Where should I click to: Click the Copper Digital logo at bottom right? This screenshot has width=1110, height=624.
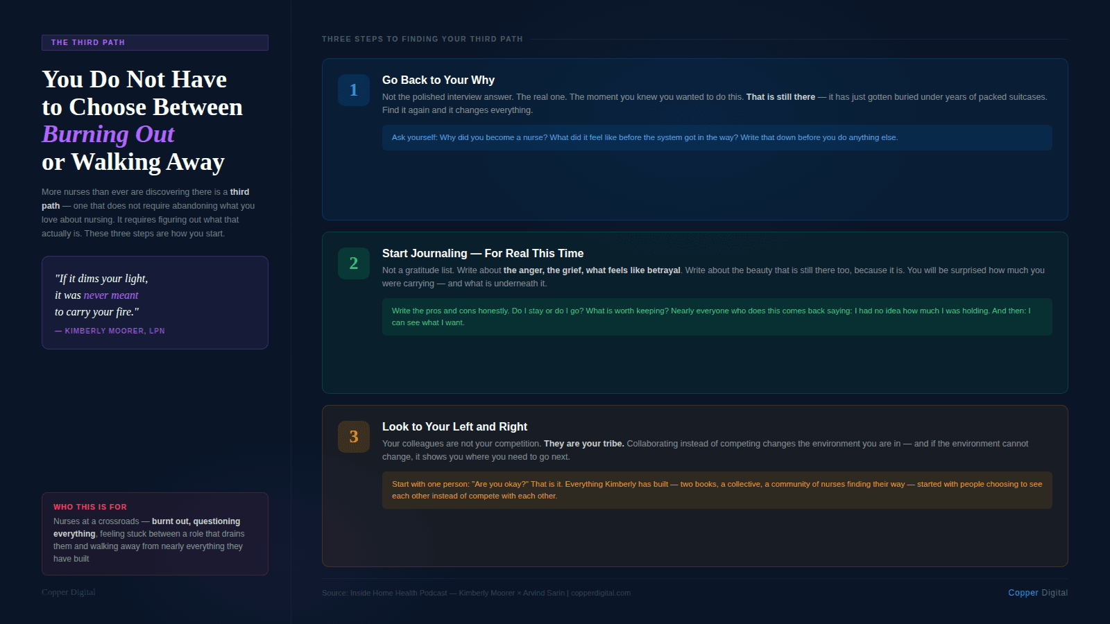1038,593
